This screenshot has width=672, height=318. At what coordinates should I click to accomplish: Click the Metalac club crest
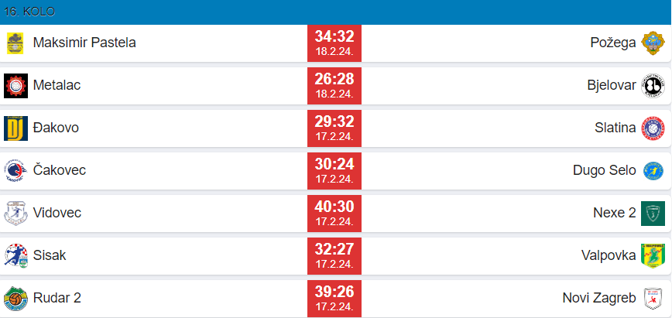point(15,85)
